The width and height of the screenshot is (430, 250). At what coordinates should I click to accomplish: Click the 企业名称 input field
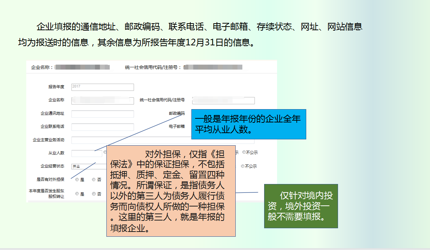point(103,100)
